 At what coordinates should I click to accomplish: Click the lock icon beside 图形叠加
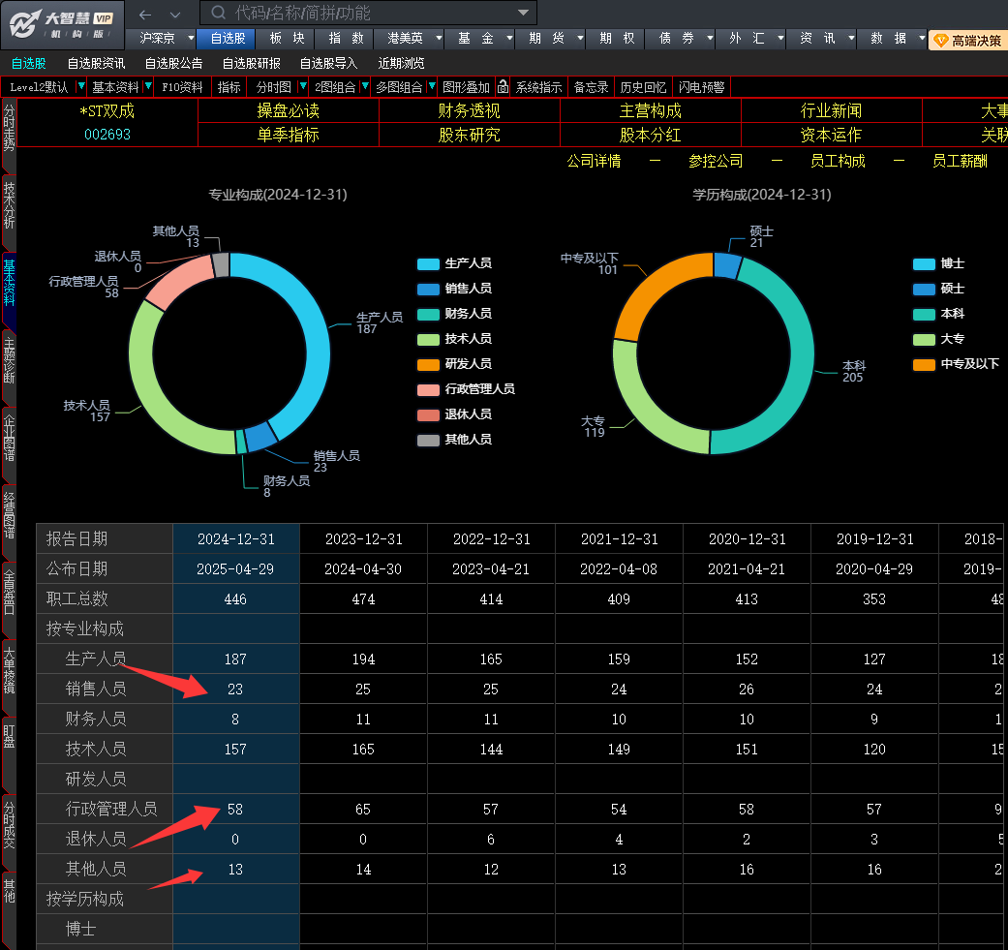[x=504, y=87]
